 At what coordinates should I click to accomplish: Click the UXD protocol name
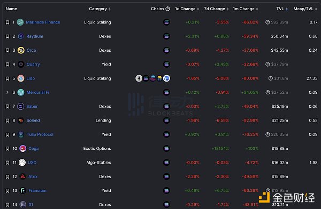pyautogui.click(x=32, y=163)
